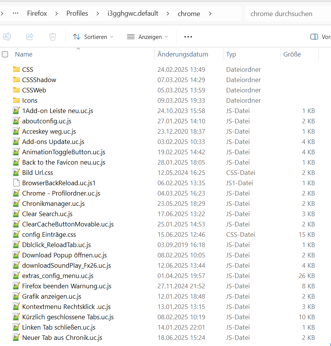Click the aboutconfig.uc.js file icon
This screenshot has width=331, height=346.
[x=16, y=121]
